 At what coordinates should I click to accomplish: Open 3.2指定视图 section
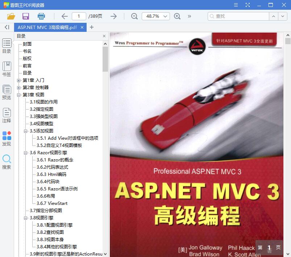click(41, 109)
